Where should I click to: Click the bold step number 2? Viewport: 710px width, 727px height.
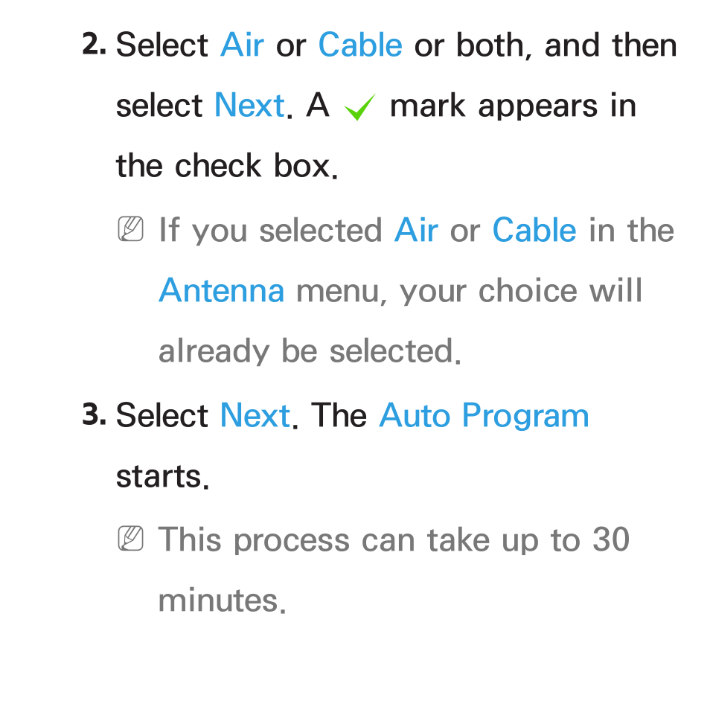tap(94, 45)
